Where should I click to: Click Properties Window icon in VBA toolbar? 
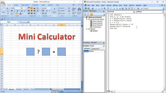[129, 8]
